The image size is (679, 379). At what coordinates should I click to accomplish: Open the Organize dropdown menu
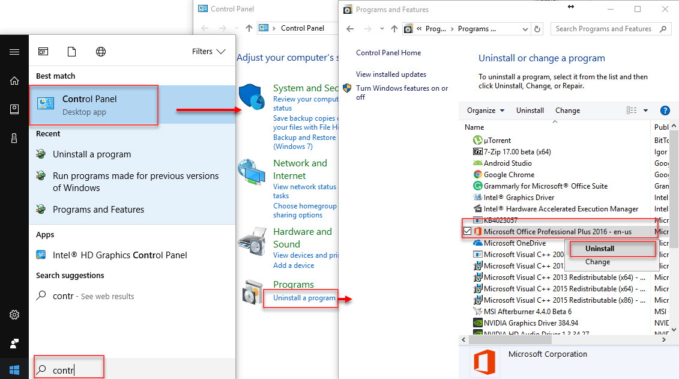[486, 111]
